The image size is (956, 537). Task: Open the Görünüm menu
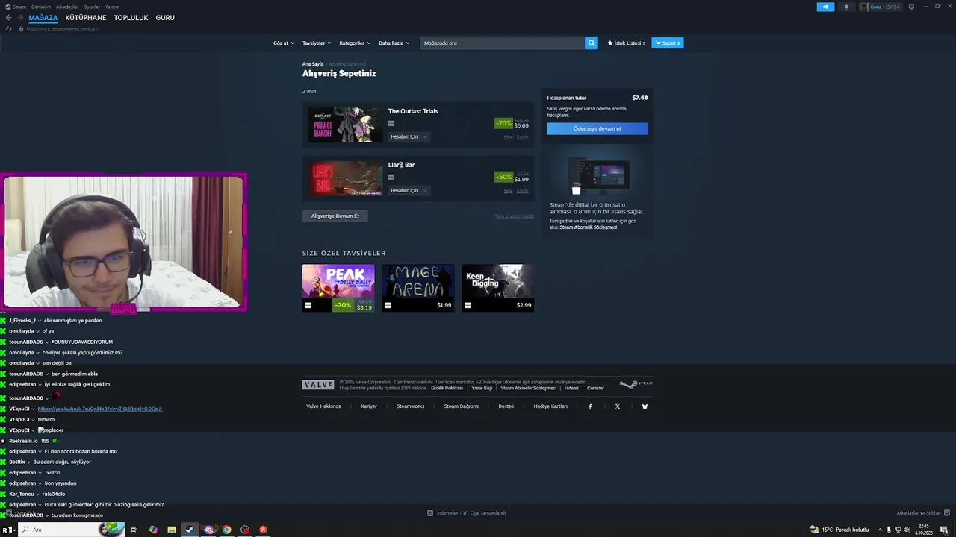tap(41, 7)
